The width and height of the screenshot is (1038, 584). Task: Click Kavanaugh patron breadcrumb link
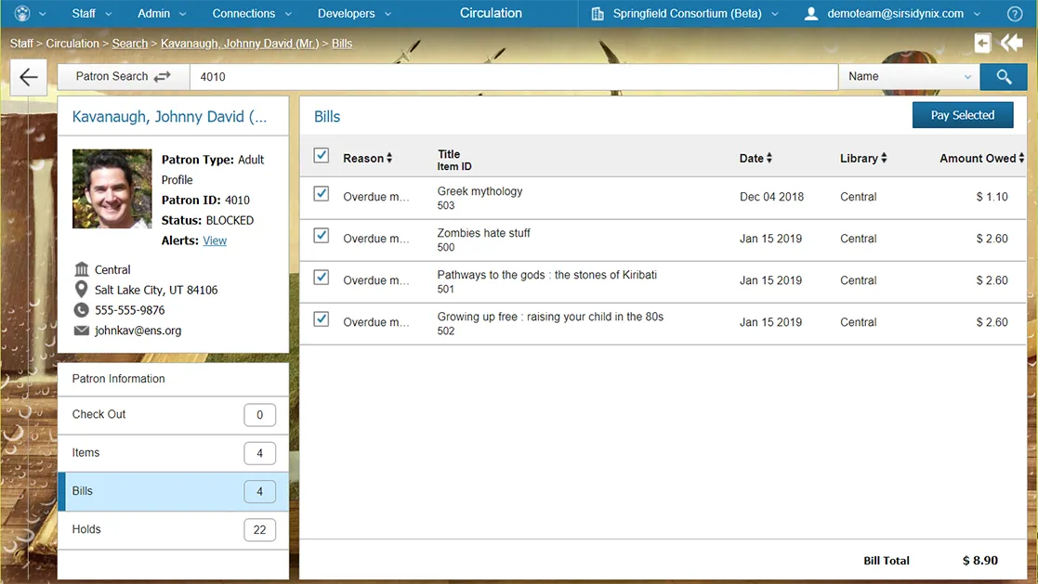tap(240, 44)
